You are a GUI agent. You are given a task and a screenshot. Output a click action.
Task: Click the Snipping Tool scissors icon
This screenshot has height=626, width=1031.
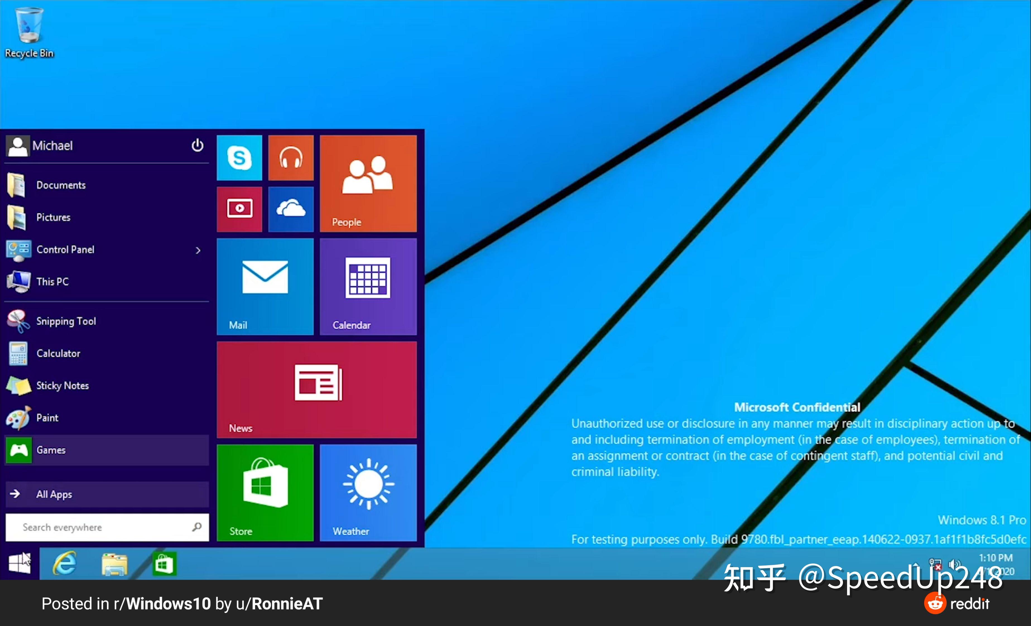pyautogui.click(x=18, y=321)
